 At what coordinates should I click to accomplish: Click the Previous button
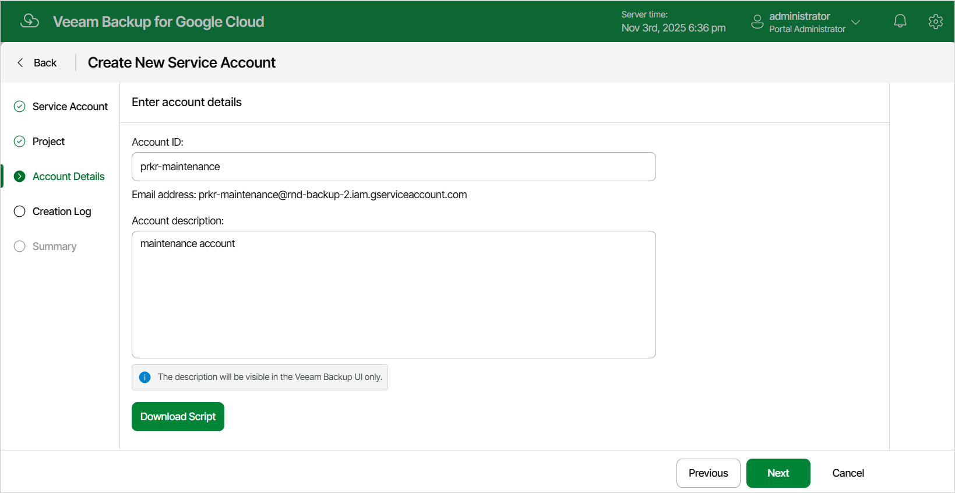(x=708, y=473)
